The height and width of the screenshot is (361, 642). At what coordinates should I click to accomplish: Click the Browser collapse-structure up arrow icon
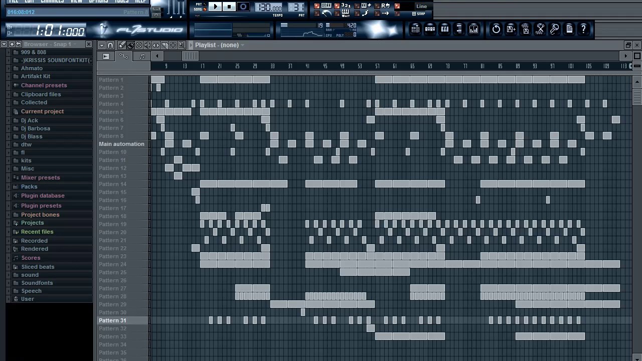coord(12,44)
